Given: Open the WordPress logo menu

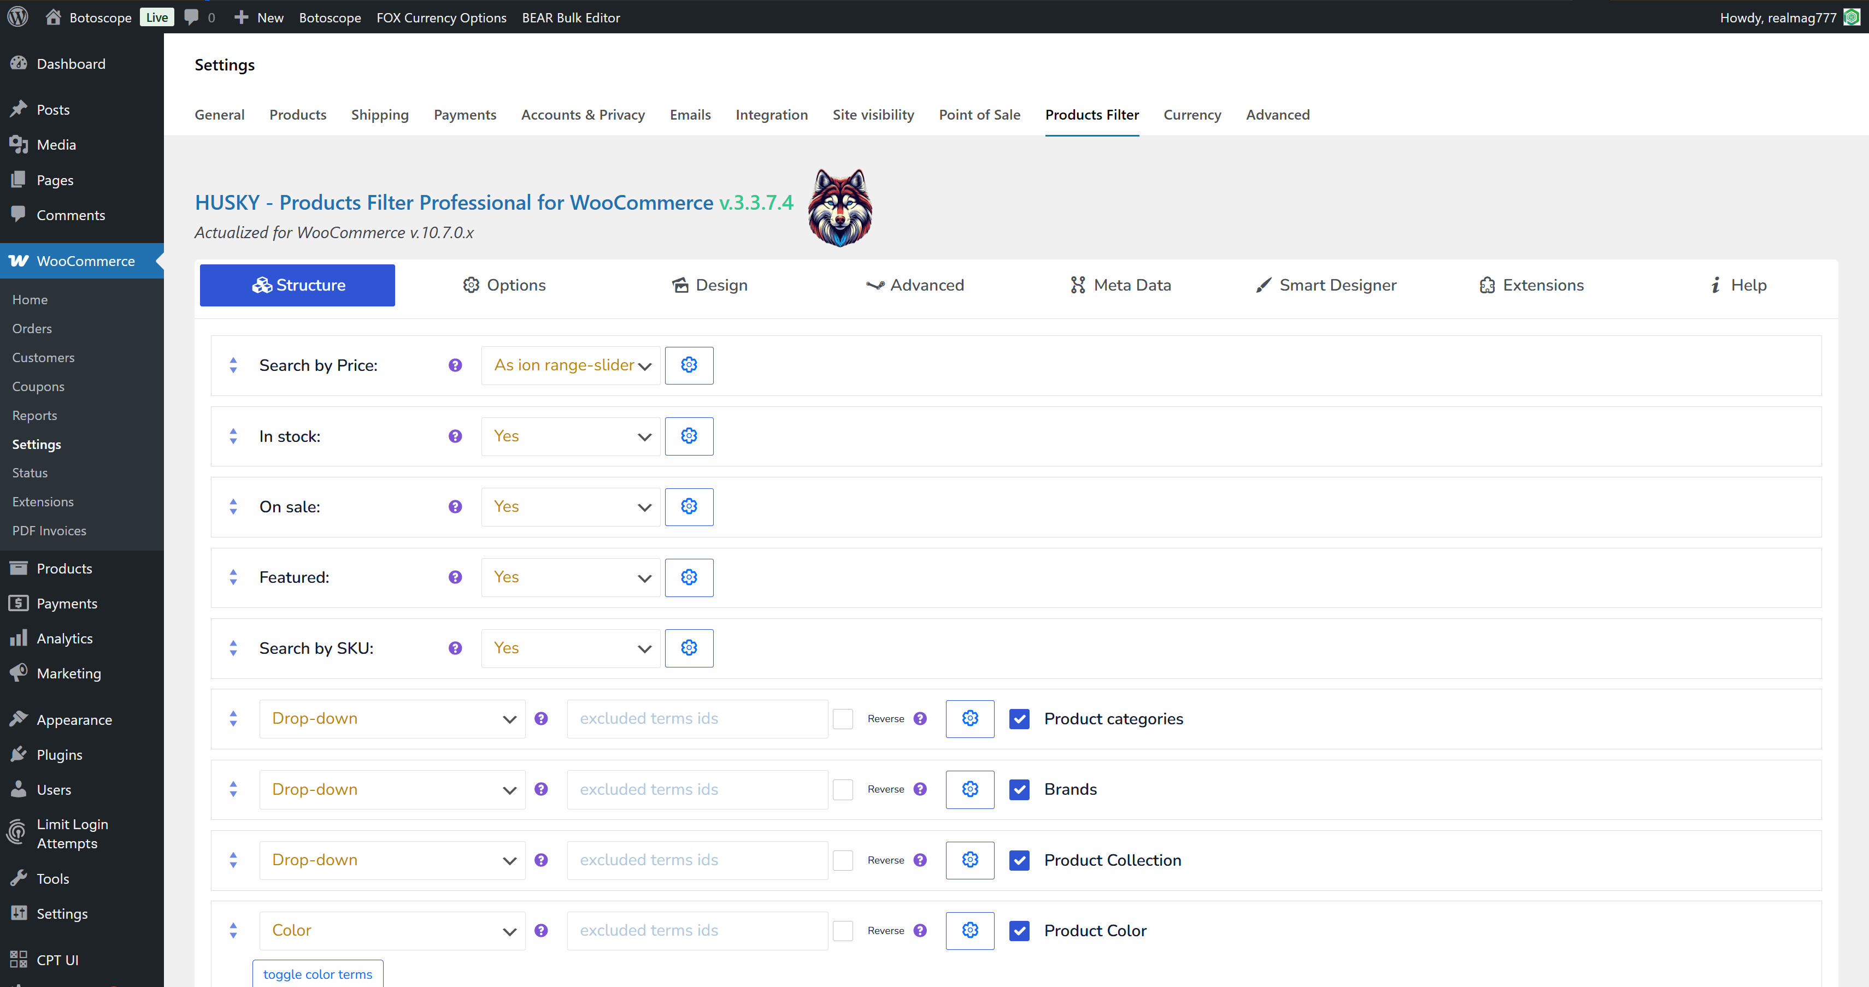Looking at the screenshot, I should 17,17.
